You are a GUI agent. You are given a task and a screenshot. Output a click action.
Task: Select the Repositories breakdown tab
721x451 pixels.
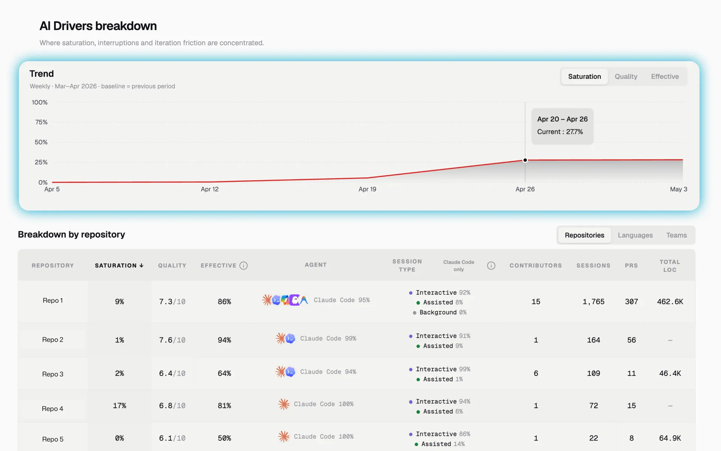point(584,235)
